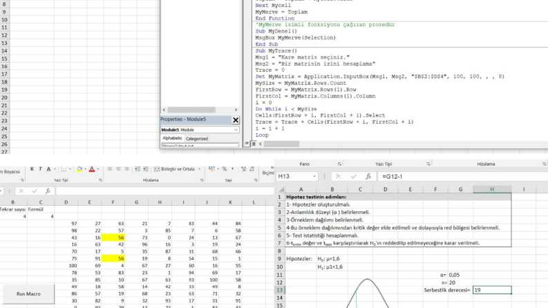548x308 pixels.
Task: Click the Sub MyTrace() code line
Action: click(276, 50)
